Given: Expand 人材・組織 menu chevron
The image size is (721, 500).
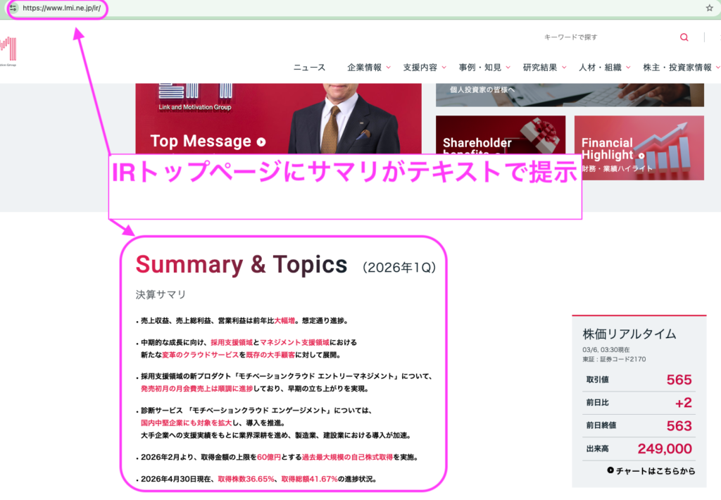Looking at the screenshot, I should pos(628,68).
